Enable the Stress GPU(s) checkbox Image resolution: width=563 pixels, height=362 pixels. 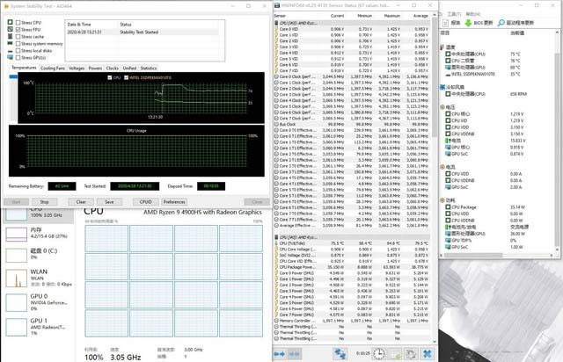(18, 57)
